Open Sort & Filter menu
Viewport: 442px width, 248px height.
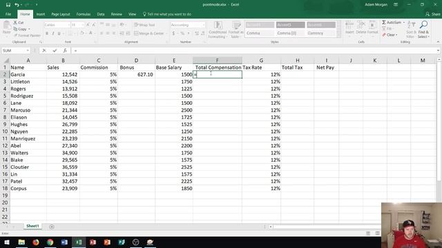(411, 30)
